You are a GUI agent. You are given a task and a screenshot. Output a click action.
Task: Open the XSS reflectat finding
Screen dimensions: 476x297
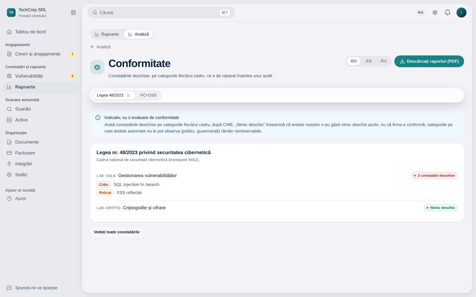129,193
